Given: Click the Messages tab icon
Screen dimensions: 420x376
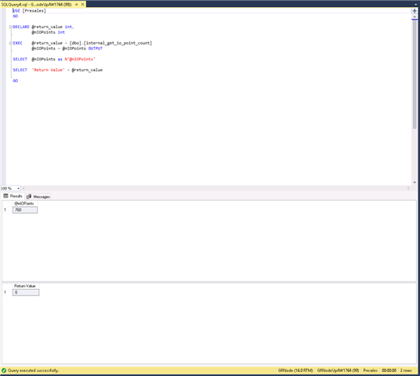Looking at the screenshot, I should coord(29,197).
